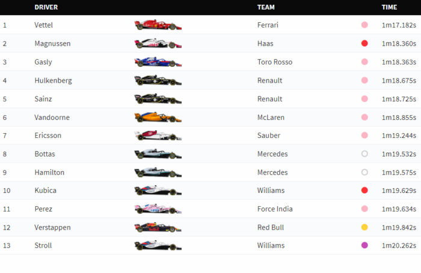The height and width of the screenshot is (273, 421).
Task: Click Stroll's Williams car icon
Action: point(158,246)
